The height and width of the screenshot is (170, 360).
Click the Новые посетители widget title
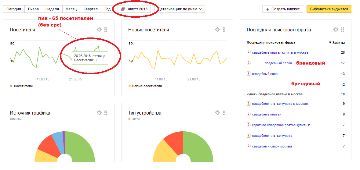tap(148, 30)
